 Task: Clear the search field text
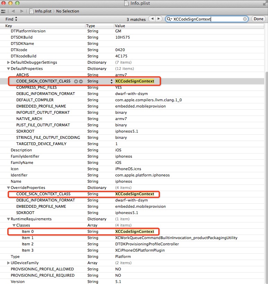245,19
